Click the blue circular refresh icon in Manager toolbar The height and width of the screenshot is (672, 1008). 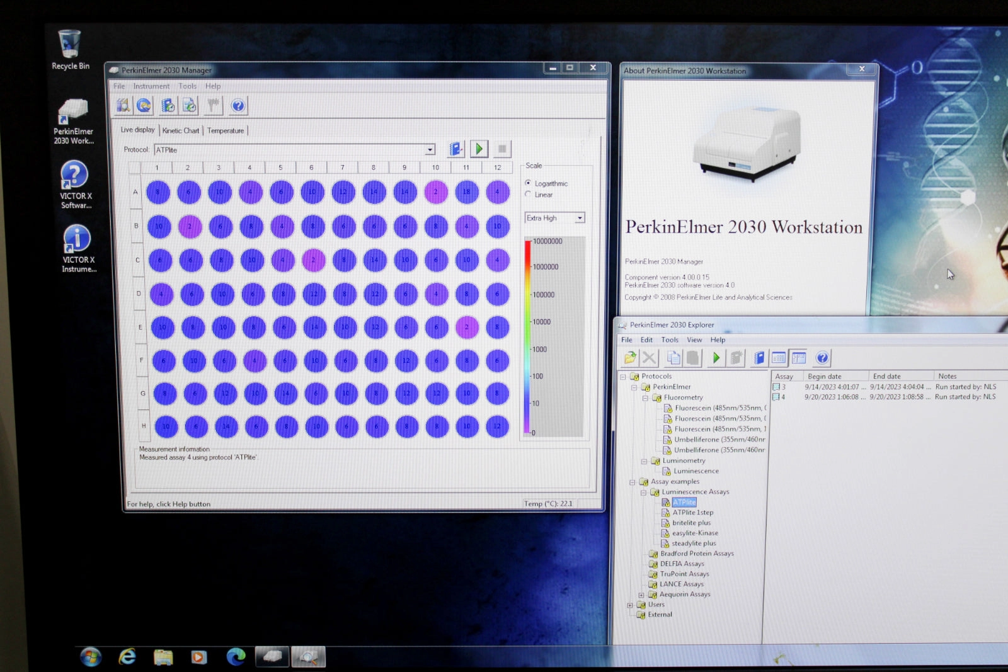point(144,105)
